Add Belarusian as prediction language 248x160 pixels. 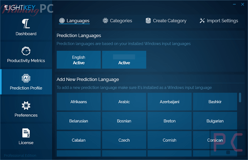79,121
